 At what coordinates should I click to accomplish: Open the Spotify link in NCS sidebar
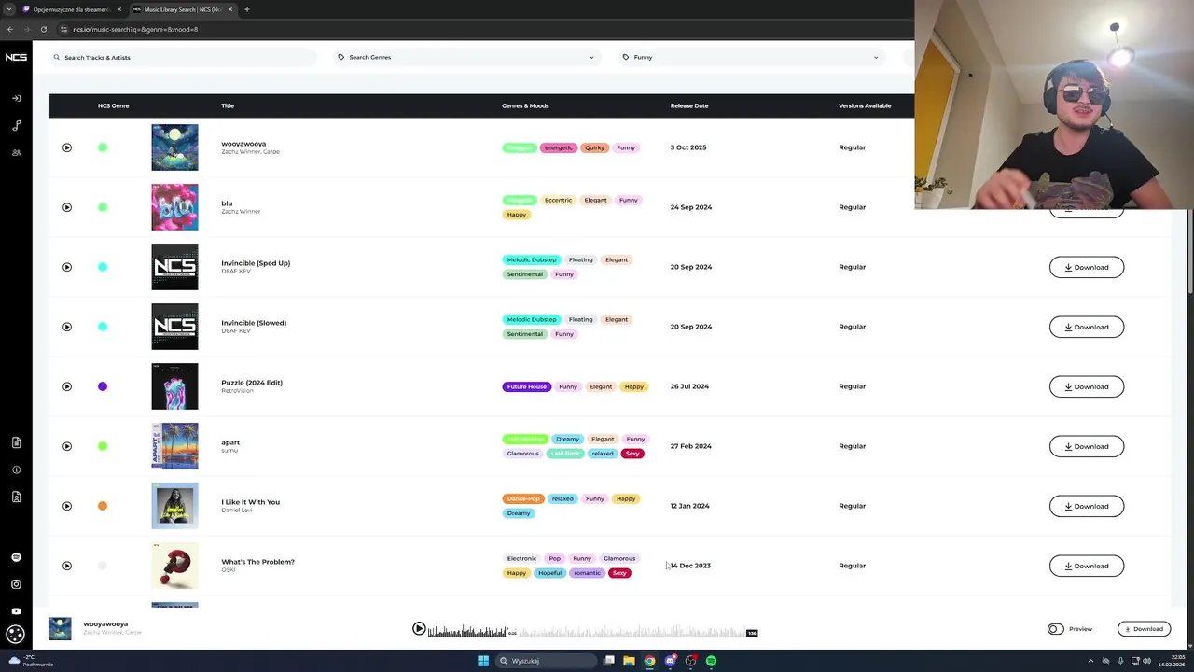point(16,557)
